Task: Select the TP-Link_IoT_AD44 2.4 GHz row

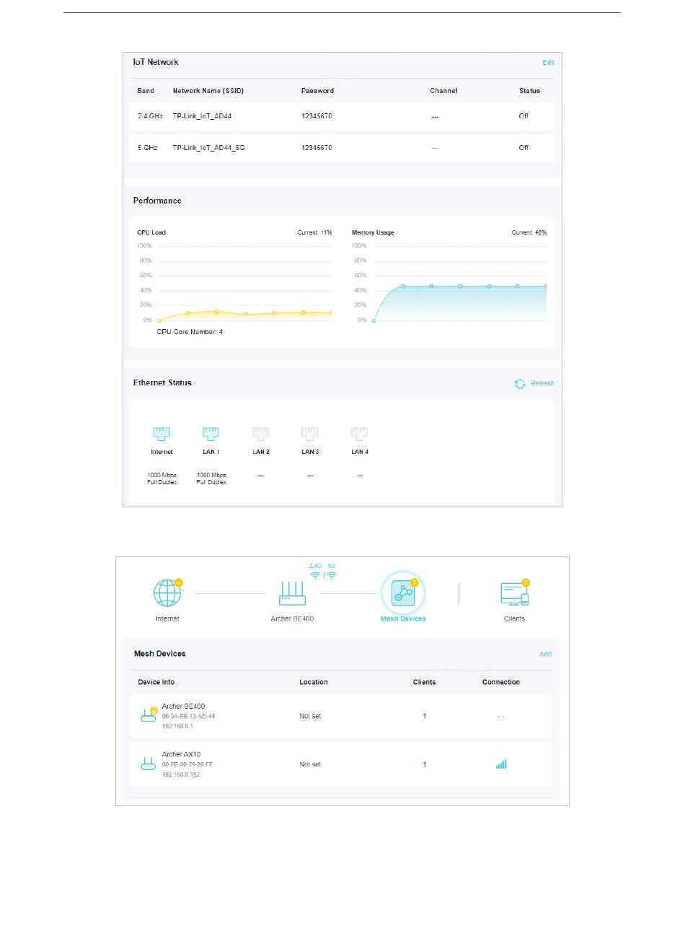Action: click(341, 116)
